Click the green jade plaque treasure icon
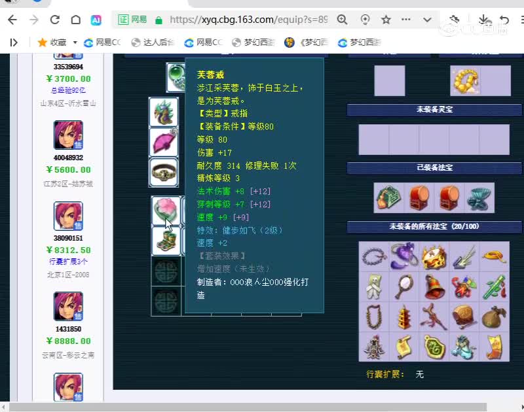This screenshot has height=412, width=524. [x=434, y=347]
